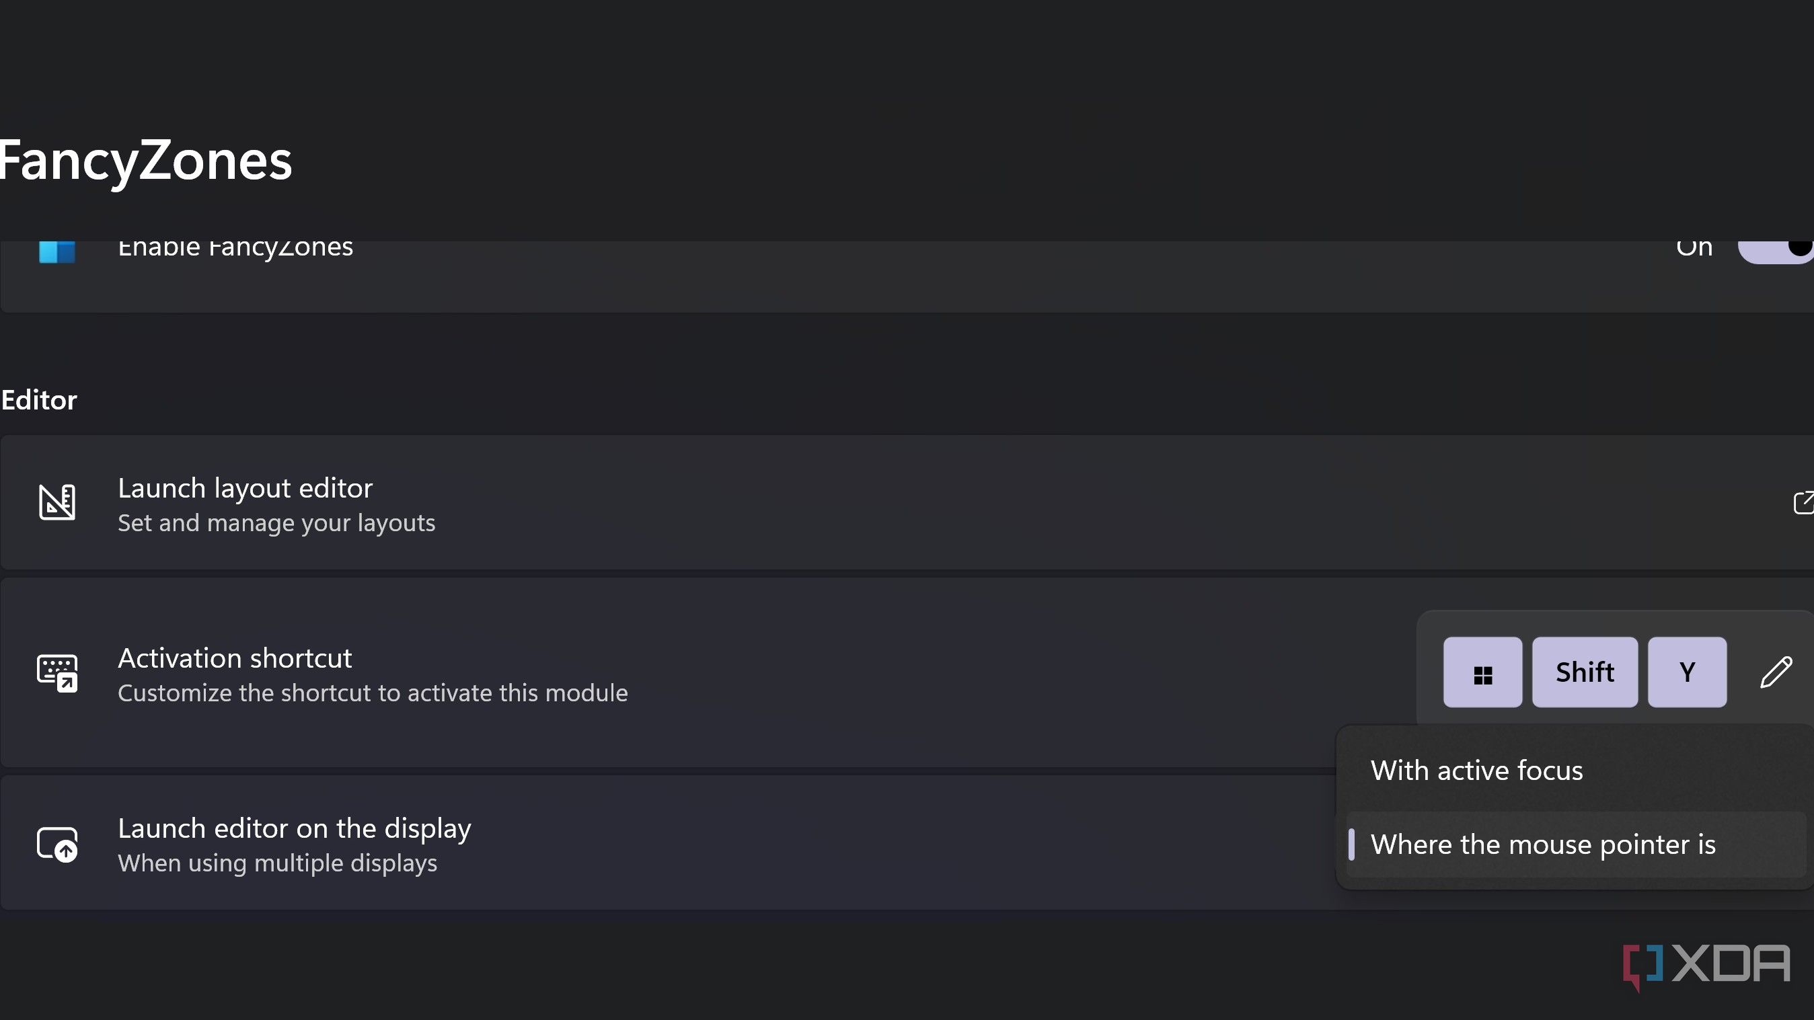Choose the With active focus option
Image resolution: width=1814 pixels, height=1020 pixels.
tap(1476, 770)
